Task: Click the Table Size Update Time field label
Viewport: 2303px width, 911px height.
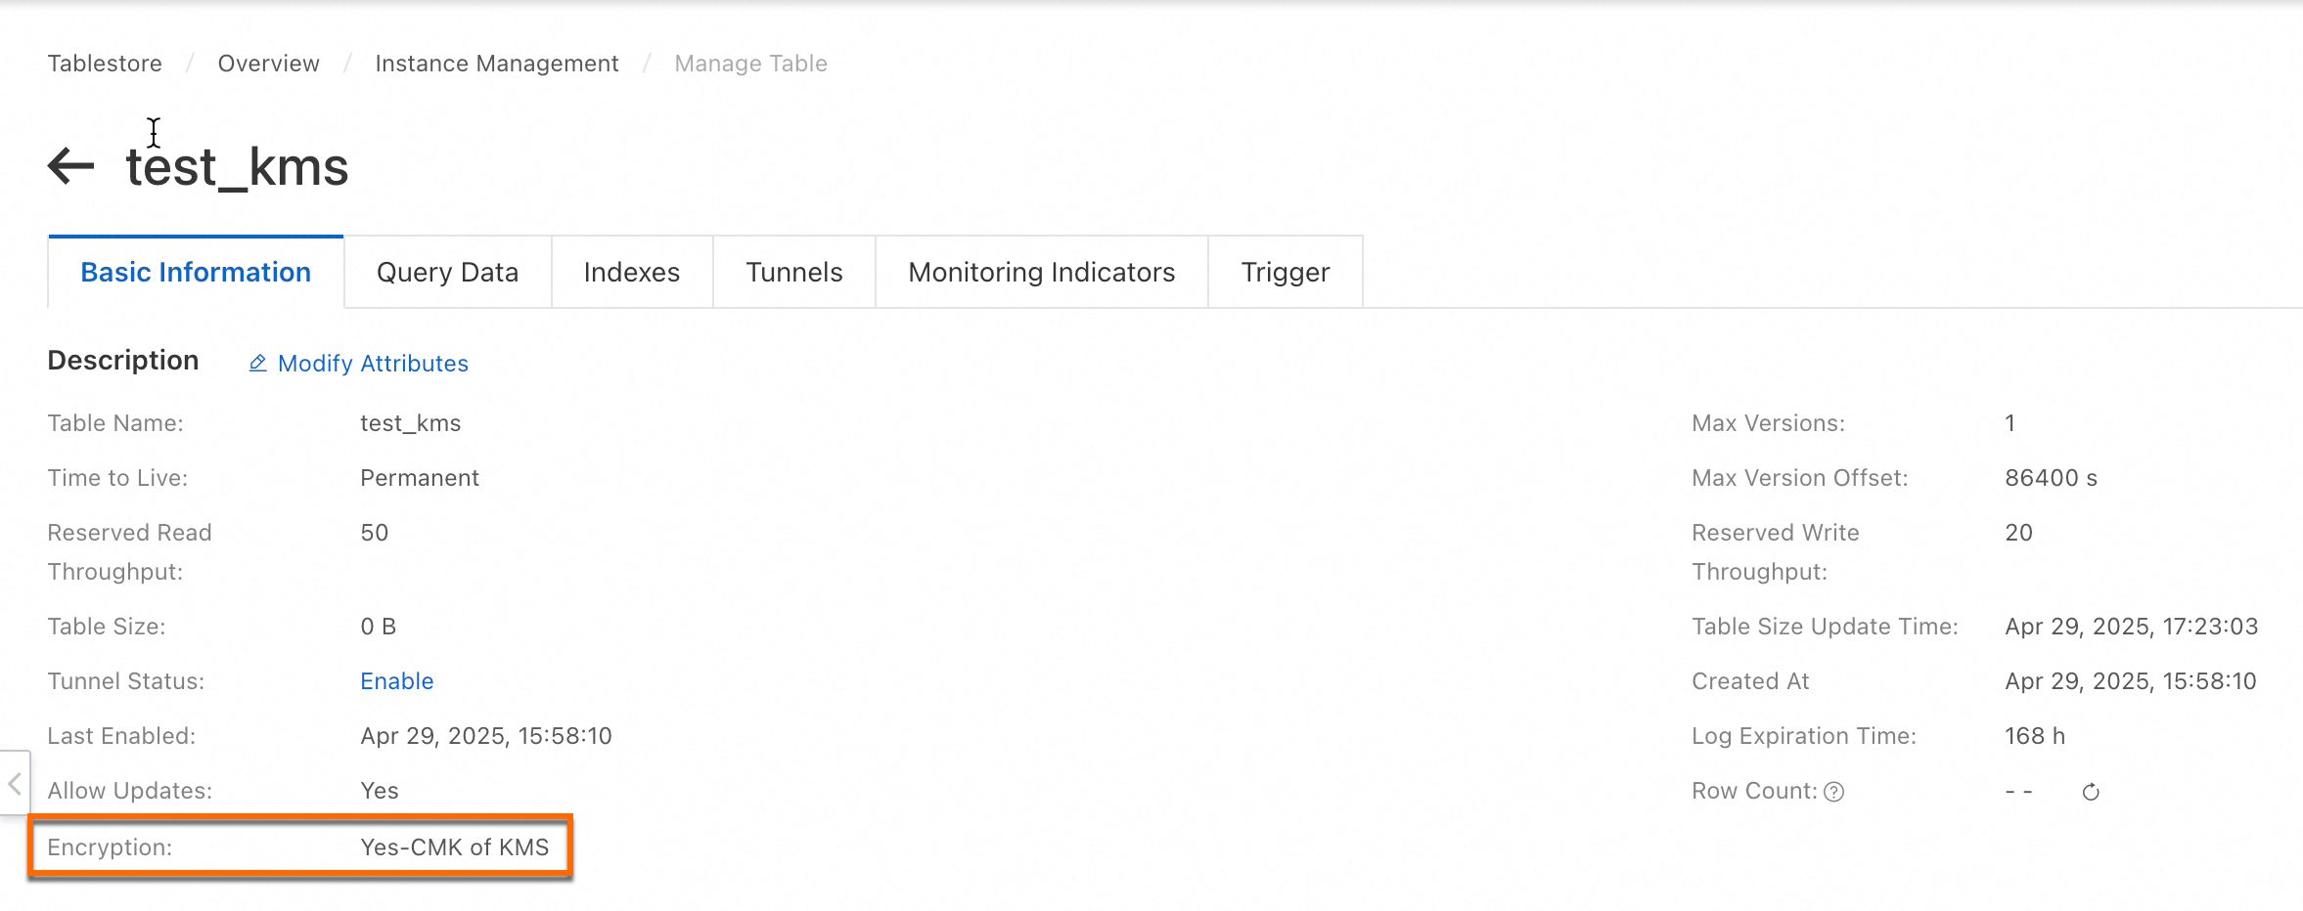Action: 1826,627
